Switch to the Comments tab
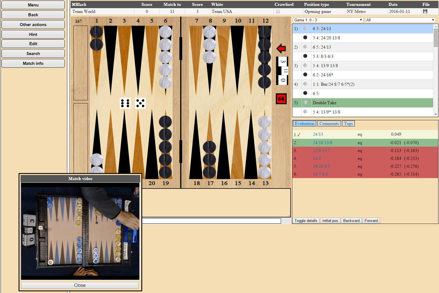This screenshot has height=293, width=439. [x=329, y=124]
